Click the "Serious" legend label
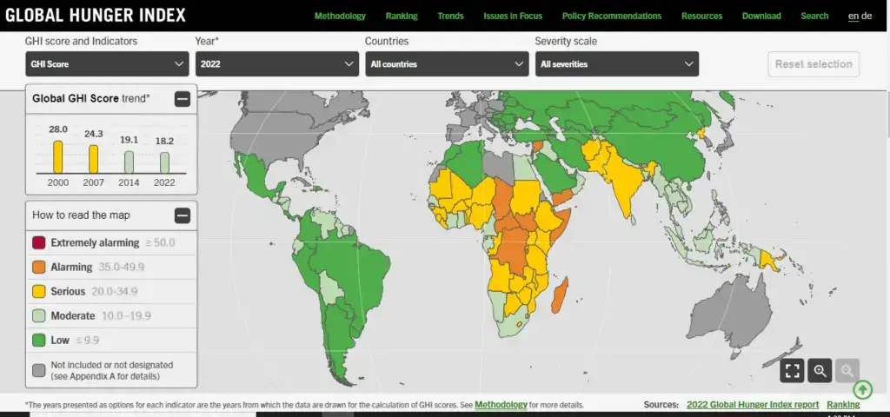 68,292
